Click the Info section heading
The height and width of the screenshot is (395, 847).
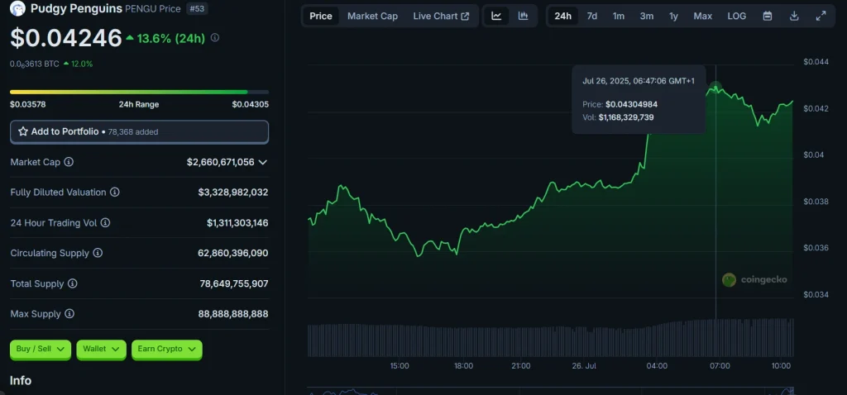tap(21, 380)
